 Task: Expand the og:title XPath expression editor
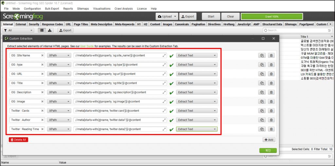[164, 83]
